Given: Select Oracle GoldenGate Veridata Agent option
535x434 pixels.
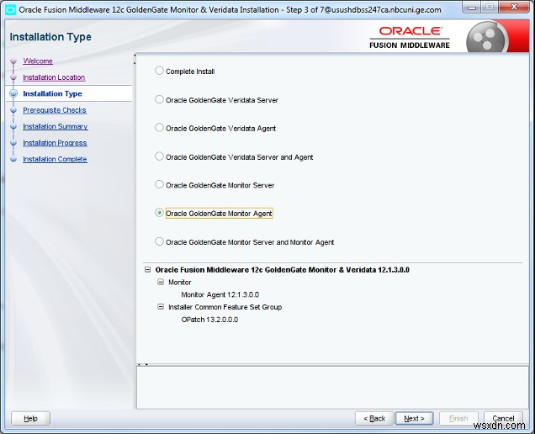Looking at the screenshot, I should [159, 128].
